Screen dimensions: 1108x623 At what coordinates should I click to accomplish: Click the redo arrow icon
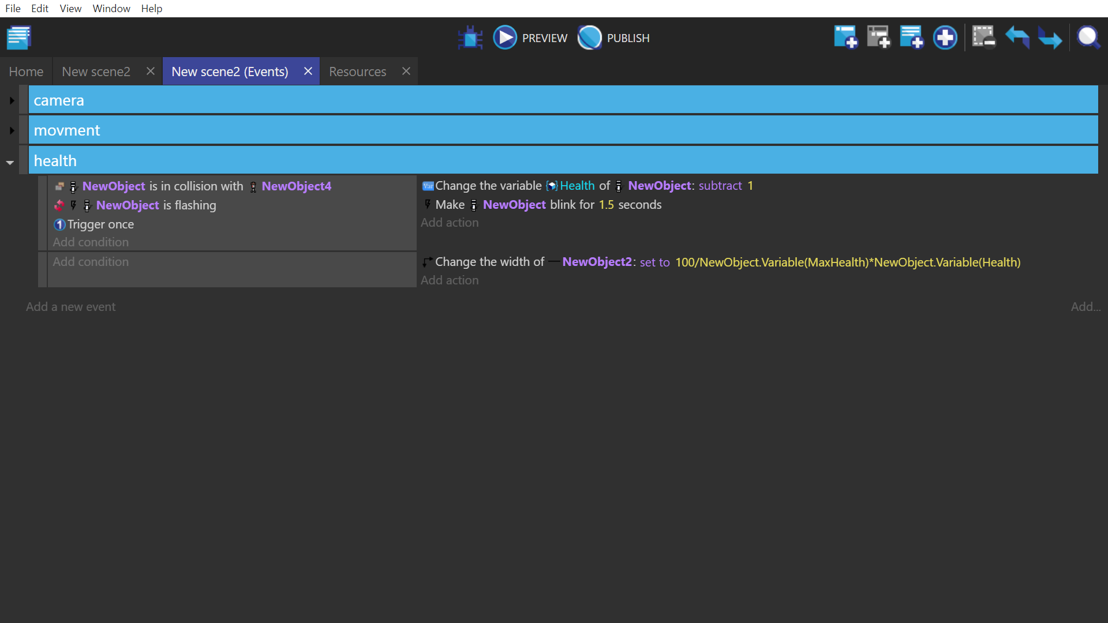1050,38
